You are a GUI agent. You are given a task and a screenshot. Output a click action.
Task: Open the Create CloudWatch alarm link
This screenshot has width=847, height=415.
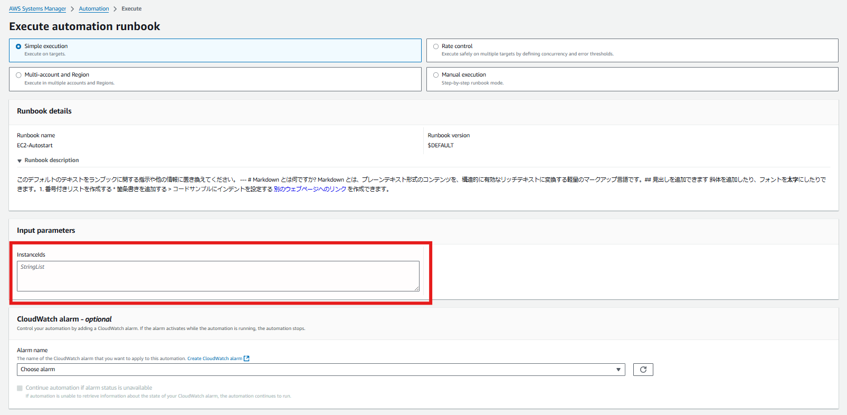(x=214, y=359)
